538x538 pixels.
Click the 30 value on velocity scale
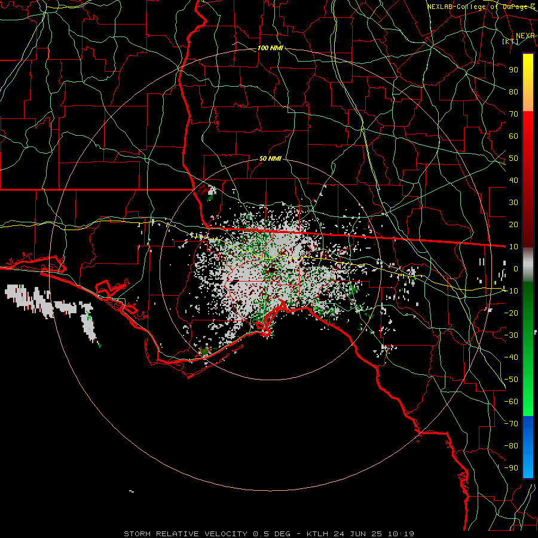click(513, 203)
